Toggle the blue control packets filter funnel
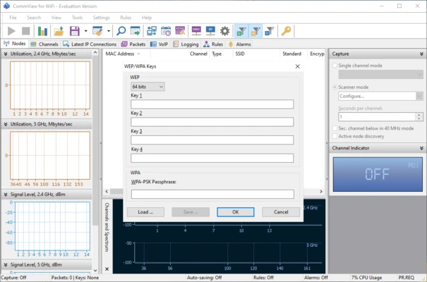 [x=270, y=31]
